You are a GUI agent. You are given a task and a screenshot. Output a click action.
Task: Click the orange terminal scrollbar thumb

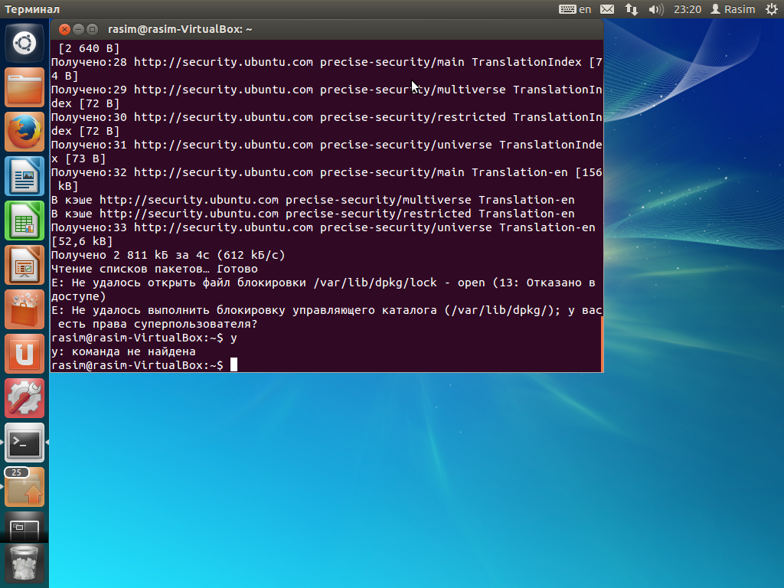coord(602,344)
